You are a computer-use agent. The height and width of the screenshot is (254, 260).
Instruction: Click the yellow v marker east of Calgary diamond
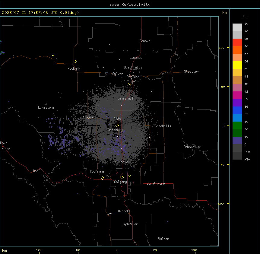tap(129, 176)
